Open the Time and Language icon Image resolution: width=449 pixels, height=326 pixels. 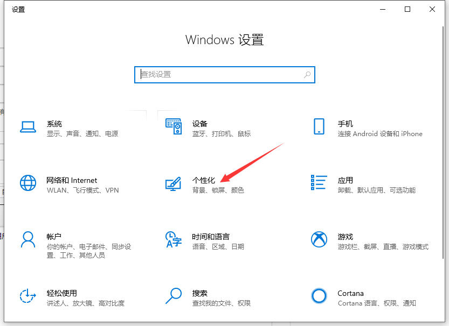pos(173,239)
